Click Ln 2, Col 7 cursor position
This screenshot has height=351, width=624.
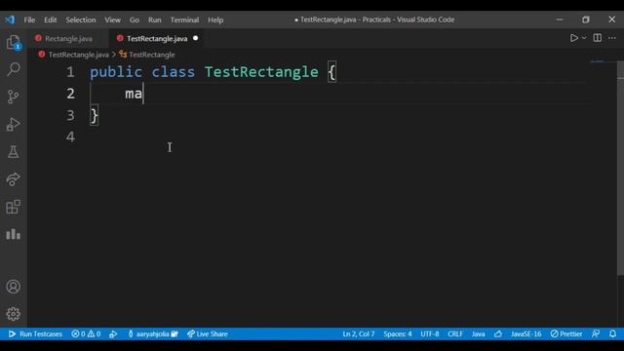(359, 333)
